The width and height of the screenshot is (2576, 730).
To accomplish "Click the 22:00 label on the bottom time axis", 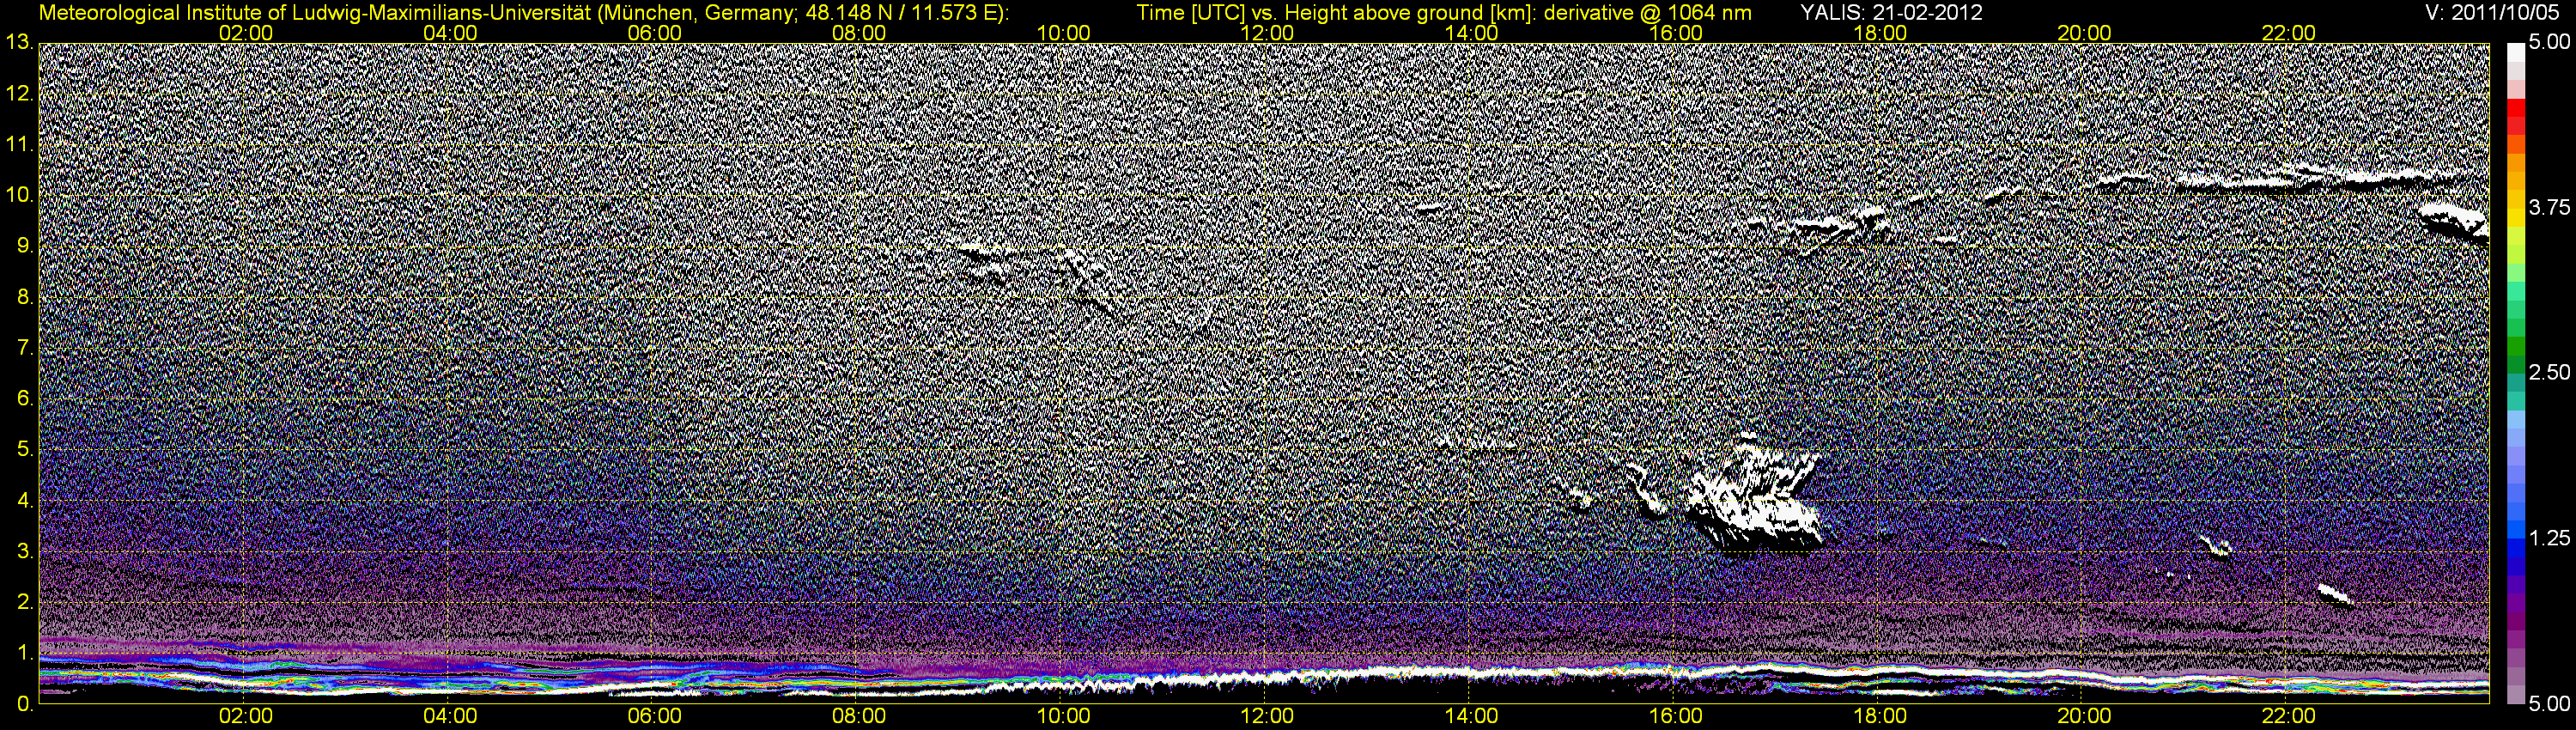I will (2289, 717).
